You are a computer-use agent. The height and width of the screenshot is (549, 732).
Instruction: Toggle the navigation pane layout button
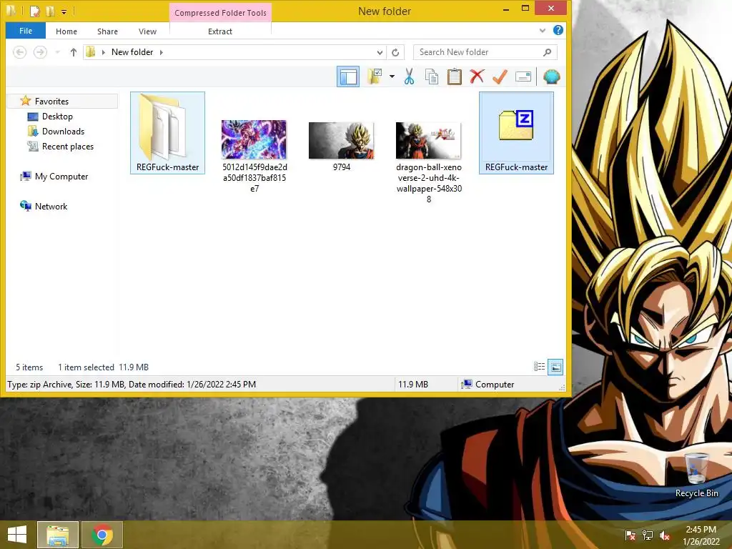pos(348,76)
